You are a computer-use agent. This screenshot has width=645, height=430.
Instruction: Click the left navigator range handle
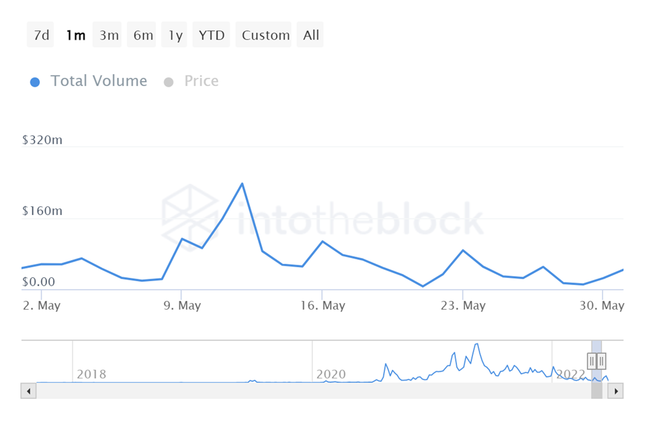click(x=592, y=361)
